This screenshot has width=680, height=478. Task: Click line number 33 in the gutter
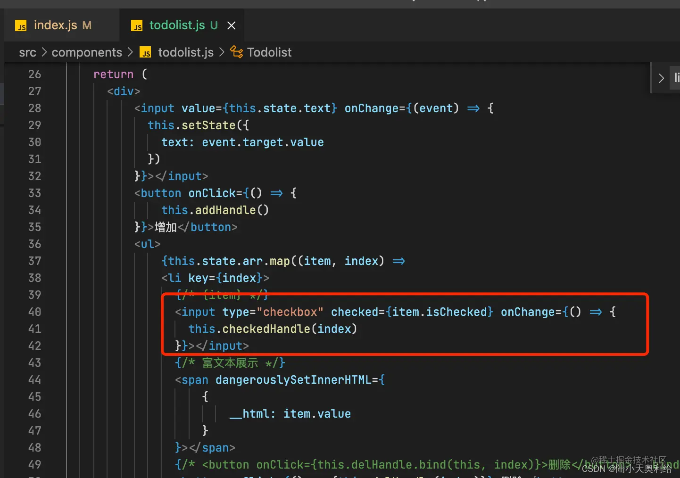point(34,193)
